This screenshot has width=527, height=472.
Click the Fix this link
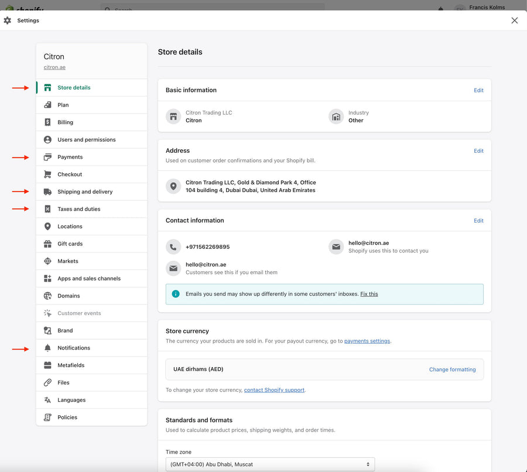369,294
